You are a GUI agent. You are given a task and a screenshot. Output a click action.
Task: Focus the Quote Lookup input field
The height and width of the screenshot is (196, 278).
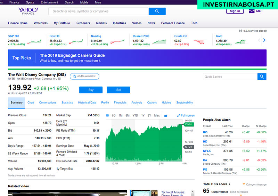click(x=230, y=77)
